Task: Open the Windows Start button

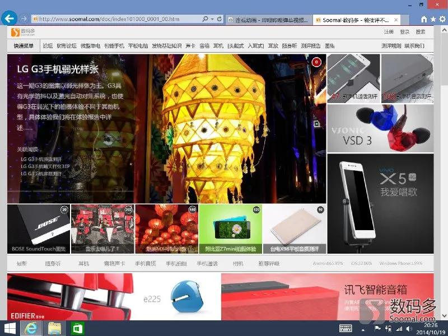Action: pyautogui.click(x=10, y=328)
